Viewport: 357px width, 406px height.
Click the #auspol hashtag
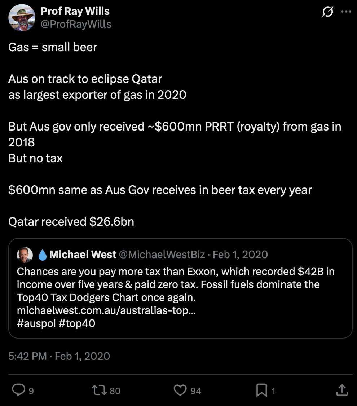point(36,323)
